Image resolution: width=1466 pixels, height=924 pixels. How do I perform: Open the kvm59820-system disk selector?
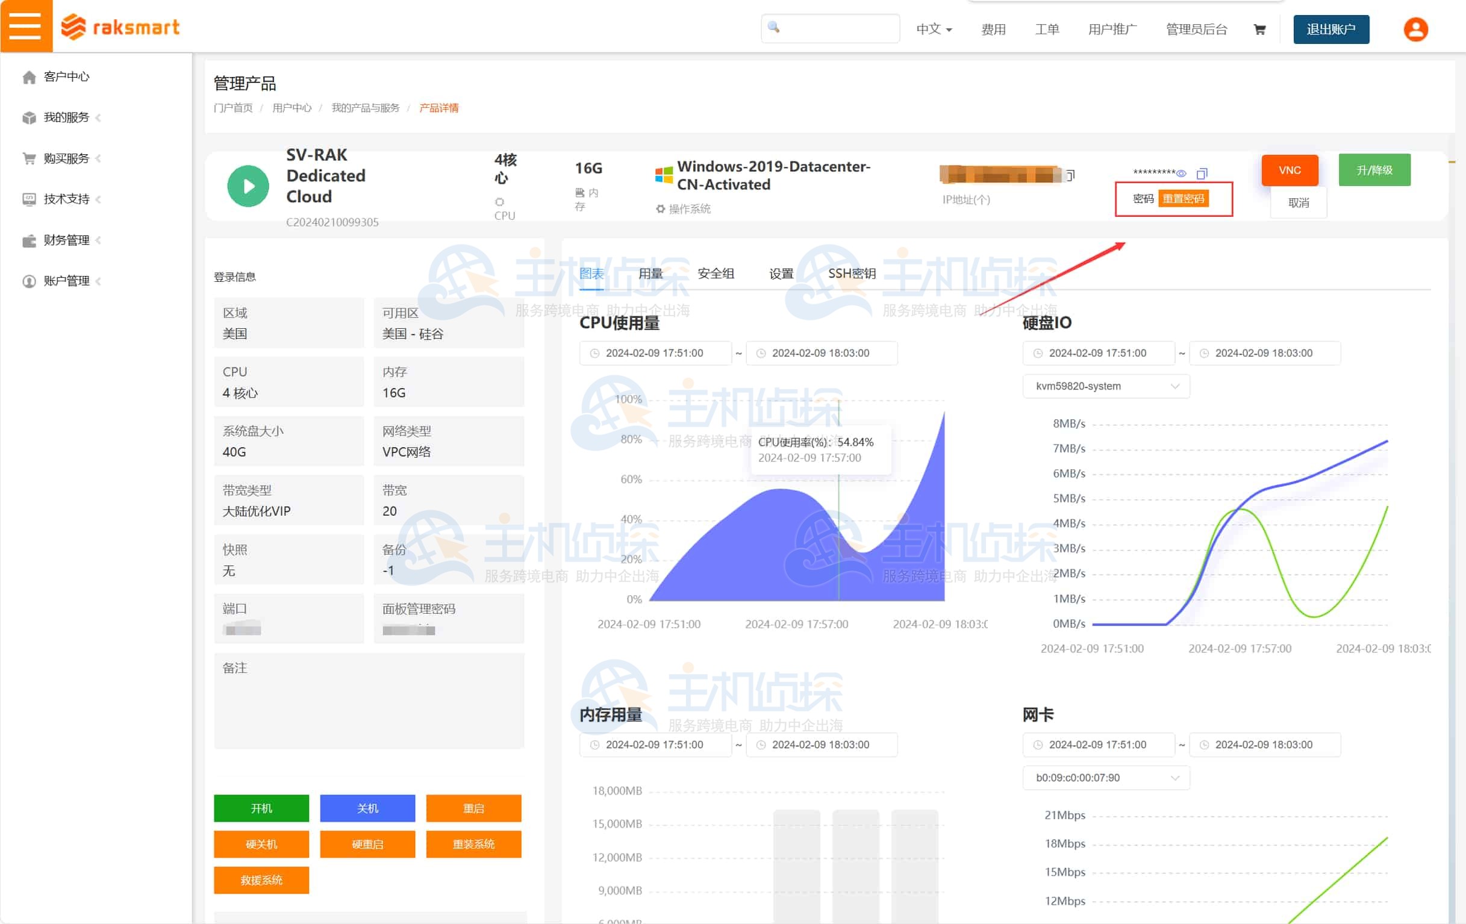click(x=1106, y=386)
